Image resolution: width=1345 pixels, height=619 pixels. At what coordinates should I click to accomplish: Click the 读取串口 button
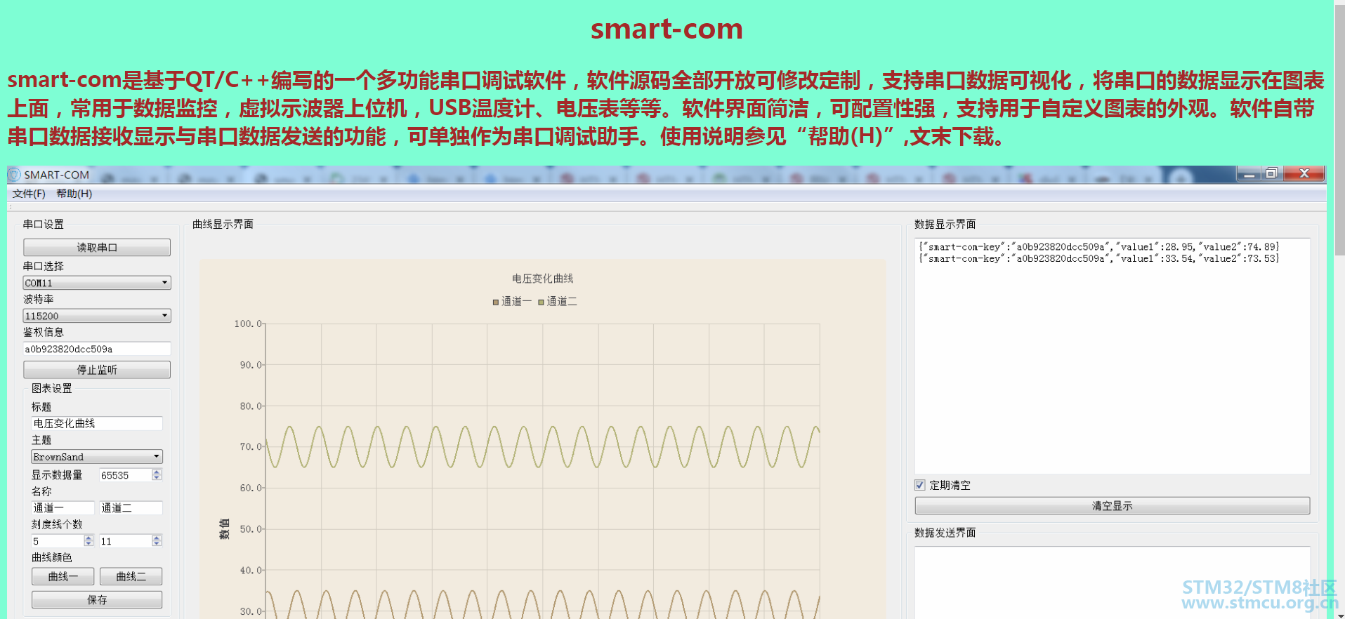click(x=97, y=248)
